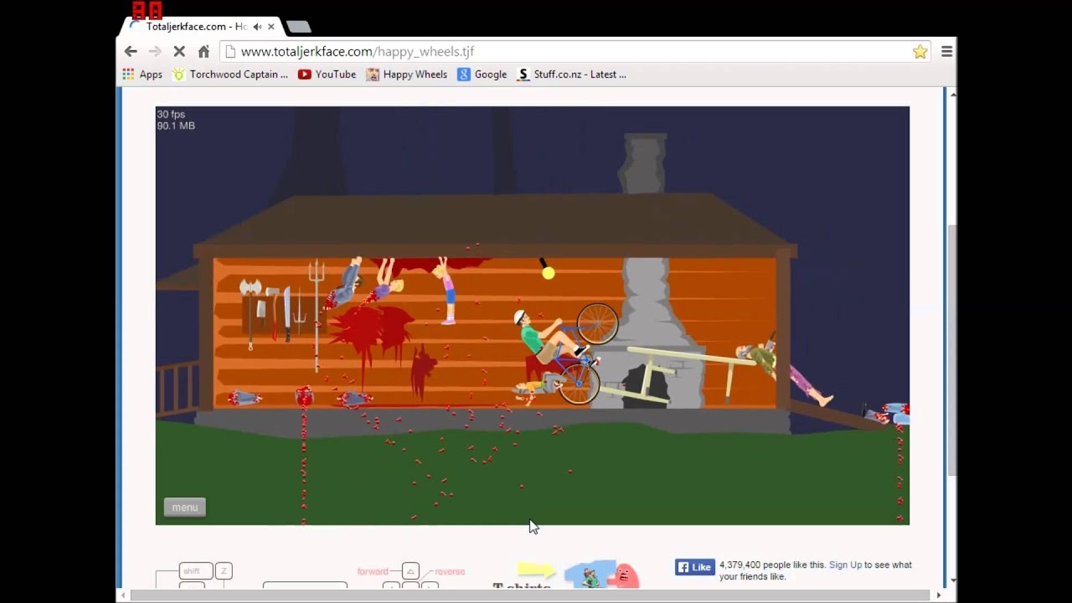The image size is (1072, 603).
Task: Click the page icon in address bar
Action: click(x=231, y=51)
